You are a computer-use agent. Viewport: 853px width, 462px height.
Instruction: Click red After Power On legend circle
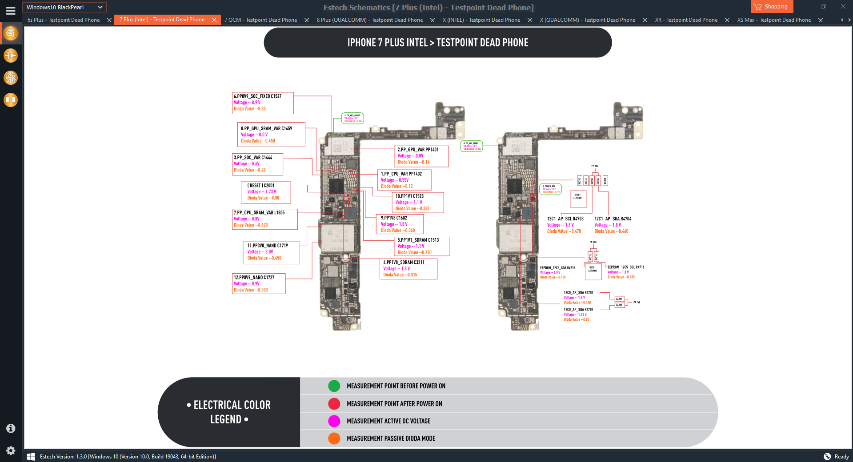334,404
